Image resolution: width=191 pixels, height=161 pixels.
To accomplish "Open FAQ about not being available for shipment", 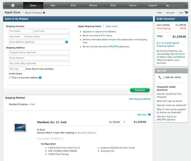I will pyautogui.click(x=171, y=111).
